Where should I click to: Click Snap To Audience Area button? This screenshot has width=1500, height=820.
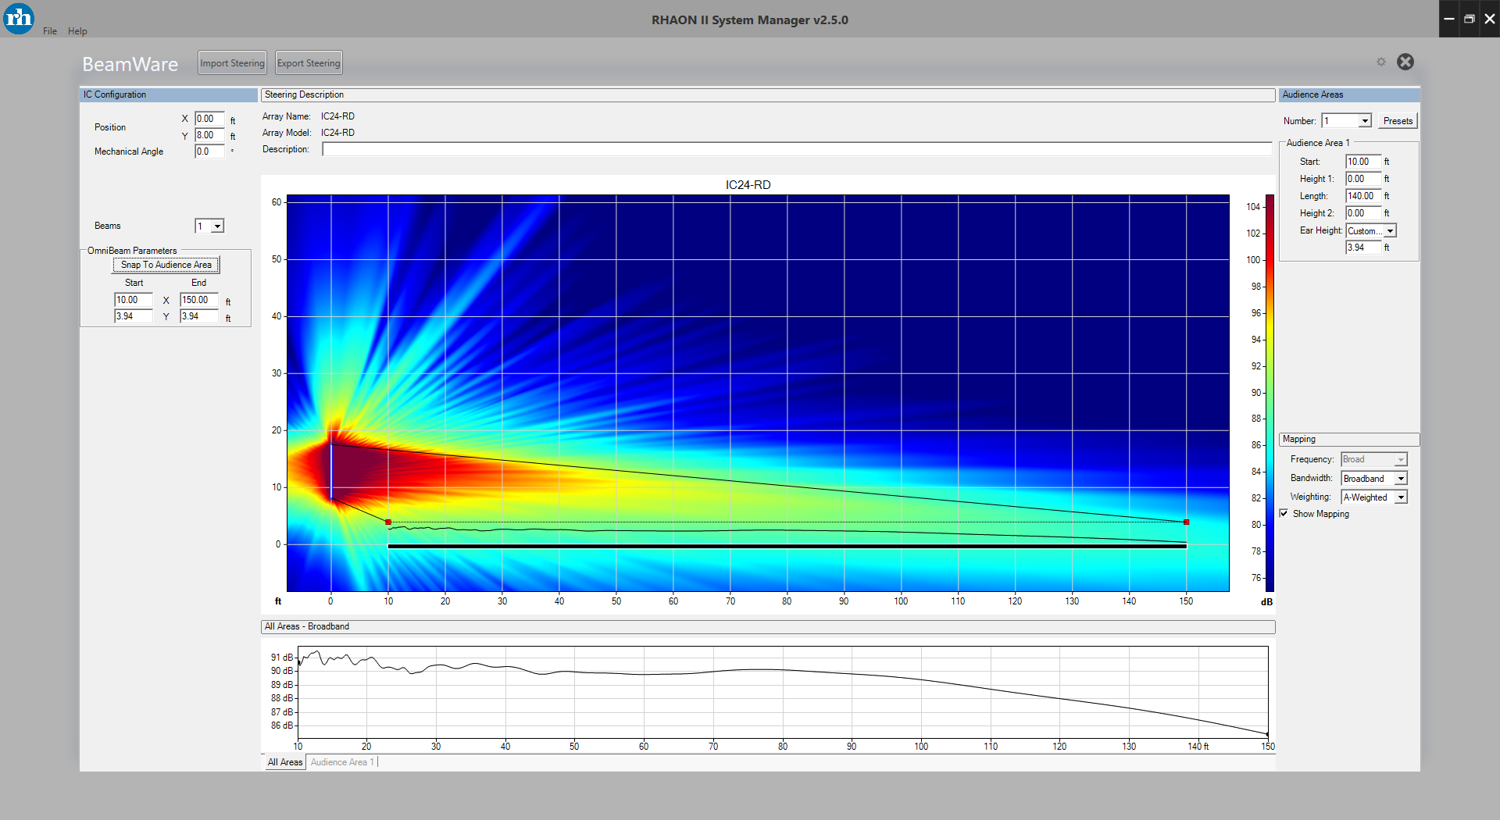point(166,265)
